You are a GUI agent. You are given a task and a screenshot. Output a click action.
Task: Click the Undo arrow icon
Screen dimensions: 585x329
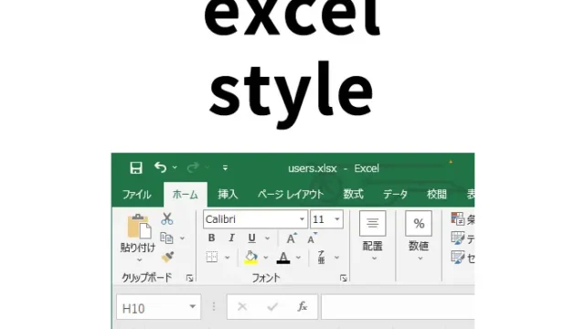click(161, 167)
